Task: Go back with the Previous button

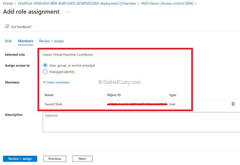Action: pos(55,159)
